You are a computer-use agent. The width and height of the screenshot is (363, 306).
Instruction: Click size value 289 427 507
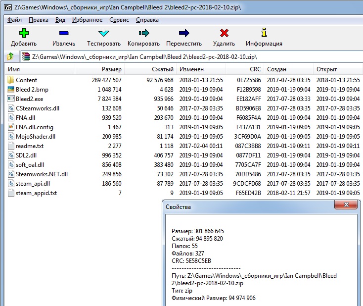[x=106, y=80]
